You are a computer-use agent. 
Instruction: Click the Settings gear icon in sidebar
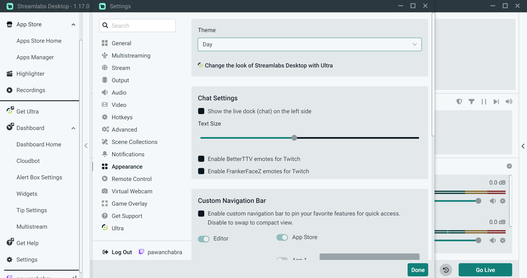click(x=10, y=260)
